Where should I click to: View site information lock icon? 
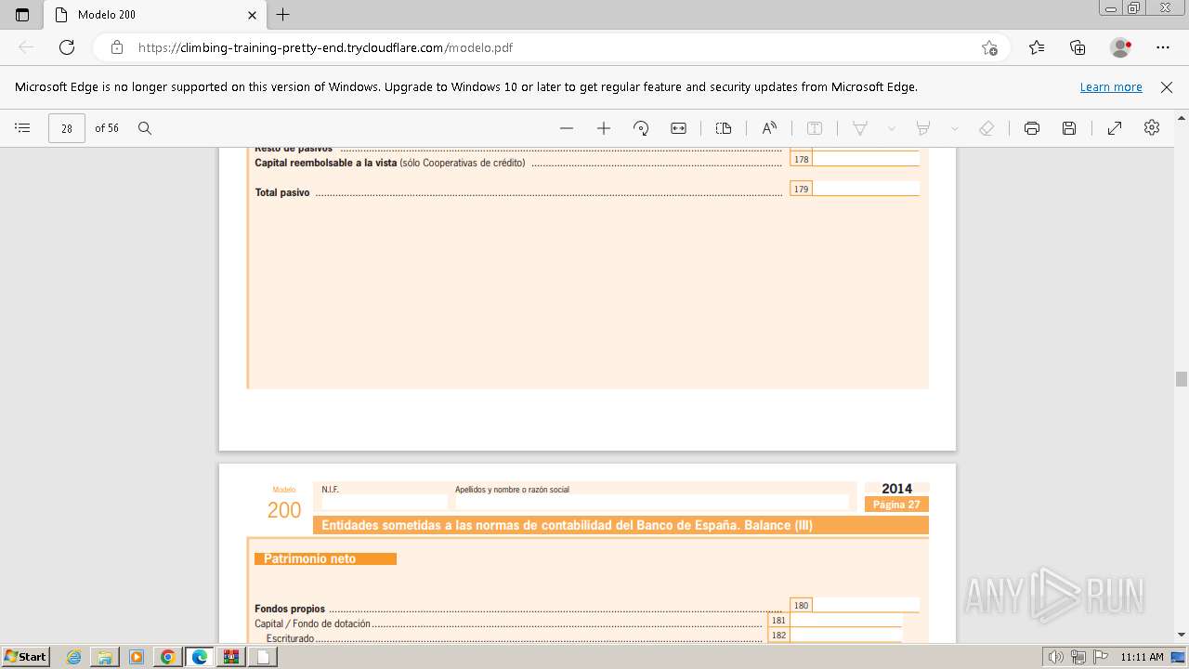tap(117, 47)
